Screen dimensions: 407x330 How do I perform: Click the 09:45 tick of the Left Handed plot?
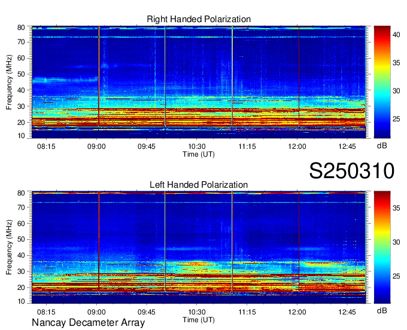tap(147, 312)
